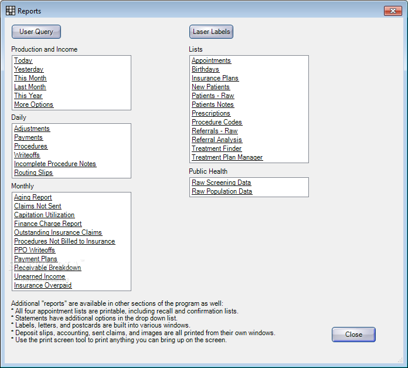Open the daily Adjustments report

32,129
